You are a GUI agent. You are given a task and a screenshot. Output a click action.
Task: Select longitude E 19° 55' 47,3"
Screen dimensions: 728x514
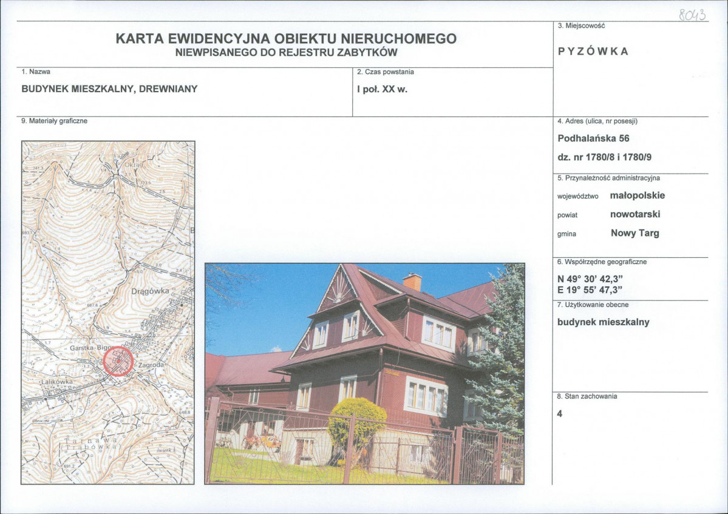[x=590, y=291]
